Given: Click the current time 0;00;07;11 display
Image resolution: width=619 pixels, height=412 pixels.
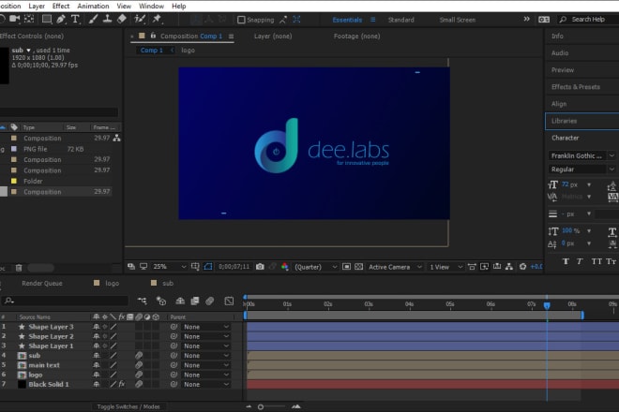Looking at the screenshot, I should pyautogui.click(x=234, y=267).
